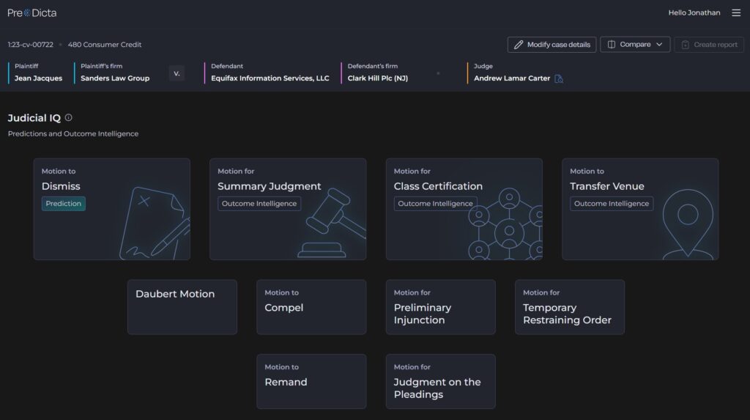Click the pencil icon on Modify case details
This screenshot has height=420, width=750.
(519, 45)
